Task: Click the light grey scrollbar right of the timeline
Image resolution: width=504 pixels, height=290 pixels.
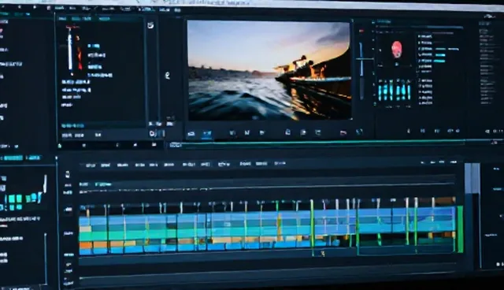Action: [x=472, y=178]
